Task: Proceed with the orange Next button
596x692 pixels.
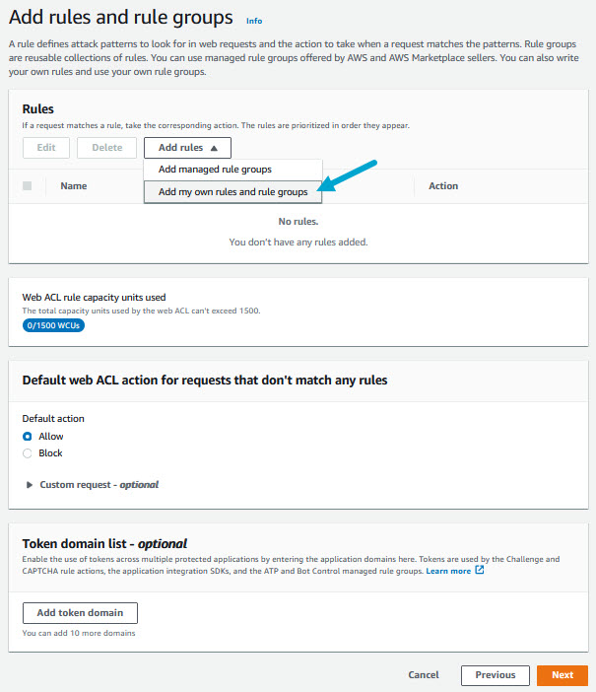Action: click(563, 675)
